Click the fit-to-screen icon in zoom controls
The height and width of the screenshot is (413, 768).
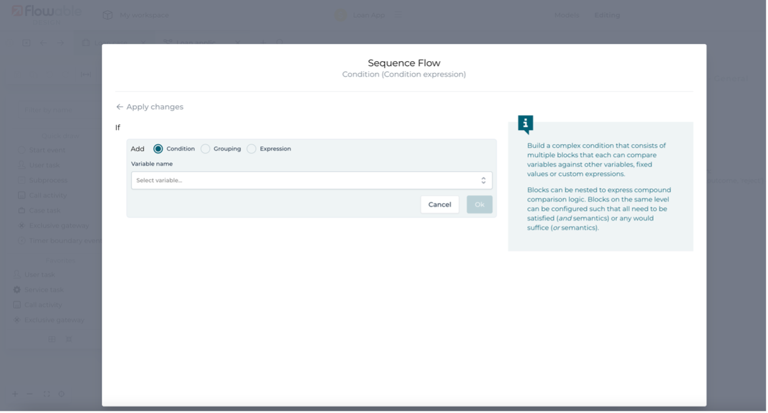pos(47,394)
